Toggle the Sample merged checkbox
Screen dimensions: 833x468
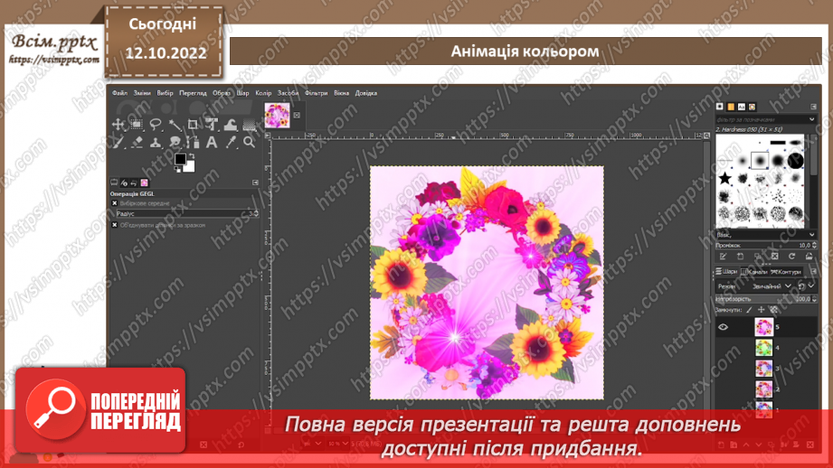click(x=115, y=225)
